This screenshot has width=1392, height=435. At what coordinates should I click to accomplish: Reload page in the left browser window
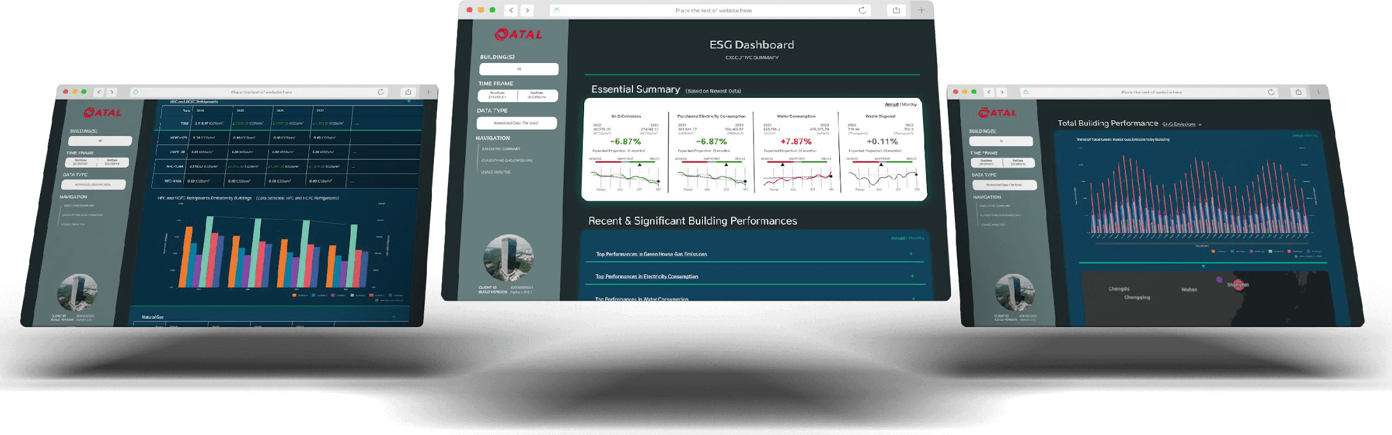pos(381,92)
